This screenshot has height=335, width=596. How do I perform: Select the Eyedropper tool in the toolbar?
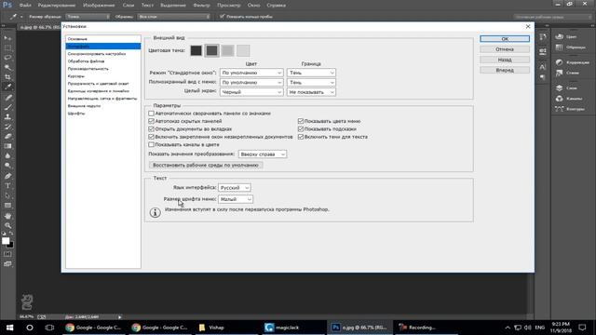point(7,87)
